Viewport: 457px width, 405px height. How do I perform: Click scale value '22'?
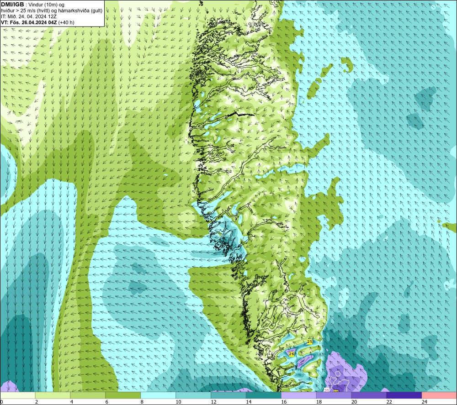389,402
